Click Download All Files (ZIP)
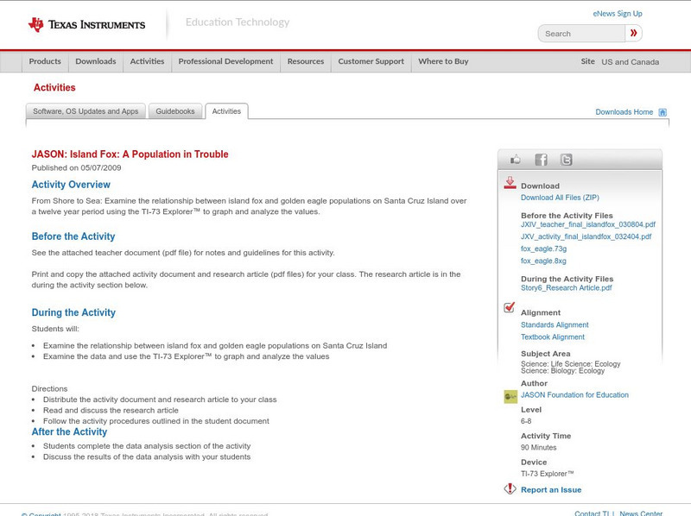The height and width of the screenshot is (516, 691). tap(560, 198)
